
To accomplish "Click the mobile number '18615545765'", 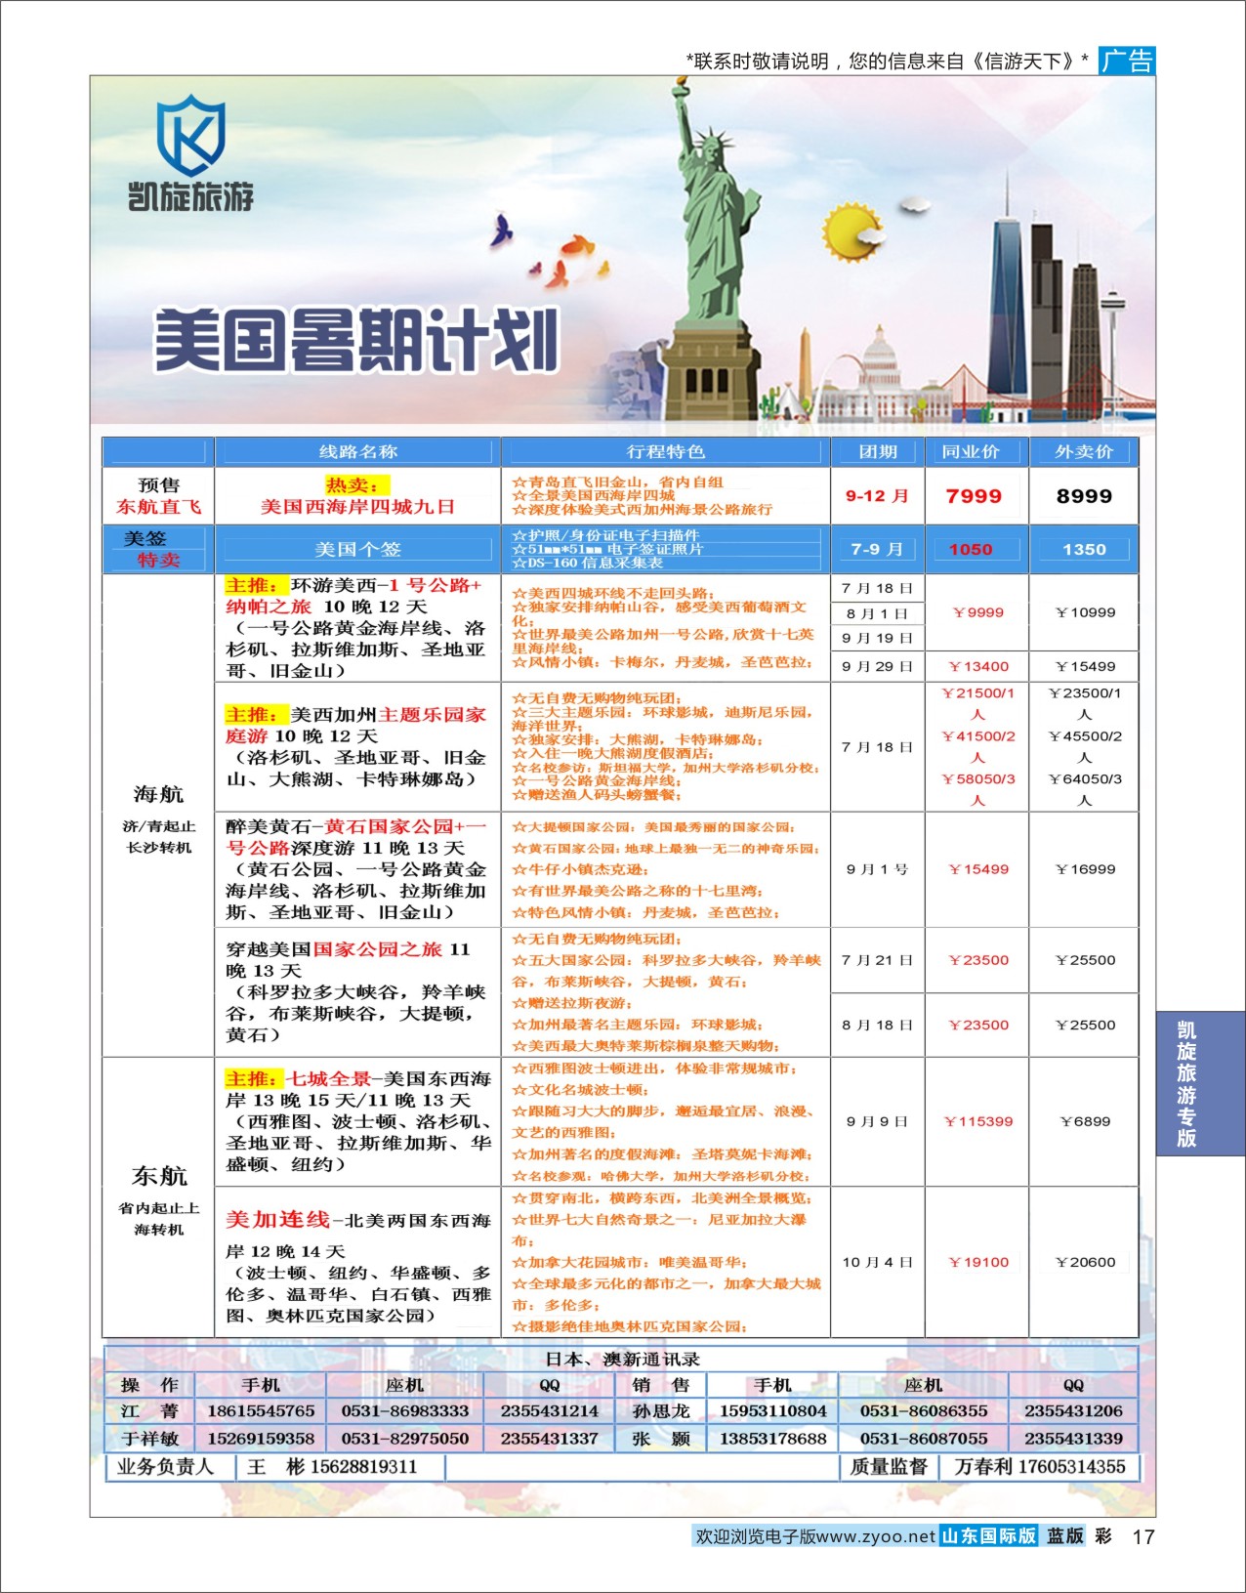I will coord(261,1411).
